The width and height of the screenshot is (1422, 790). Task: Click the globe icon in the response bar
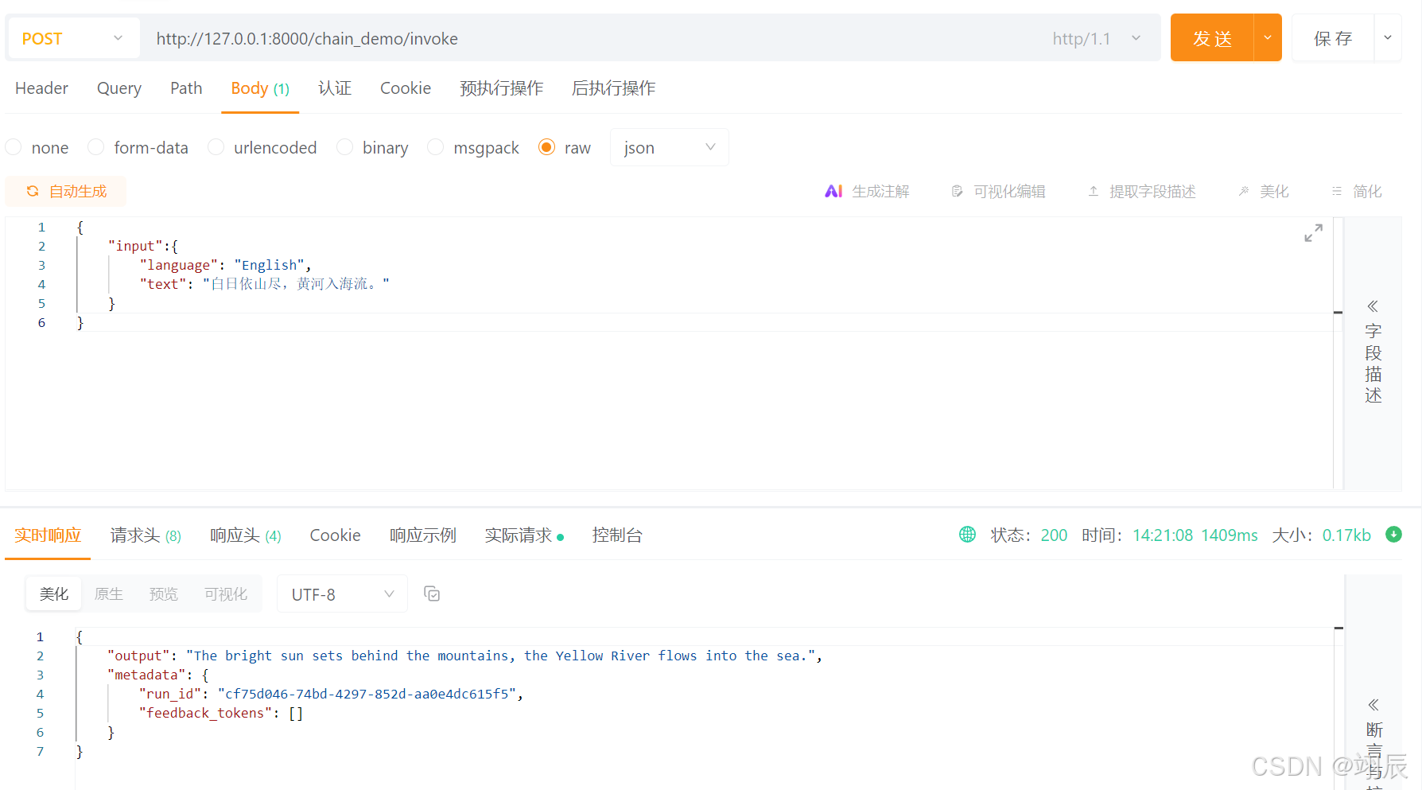[966, 535]
